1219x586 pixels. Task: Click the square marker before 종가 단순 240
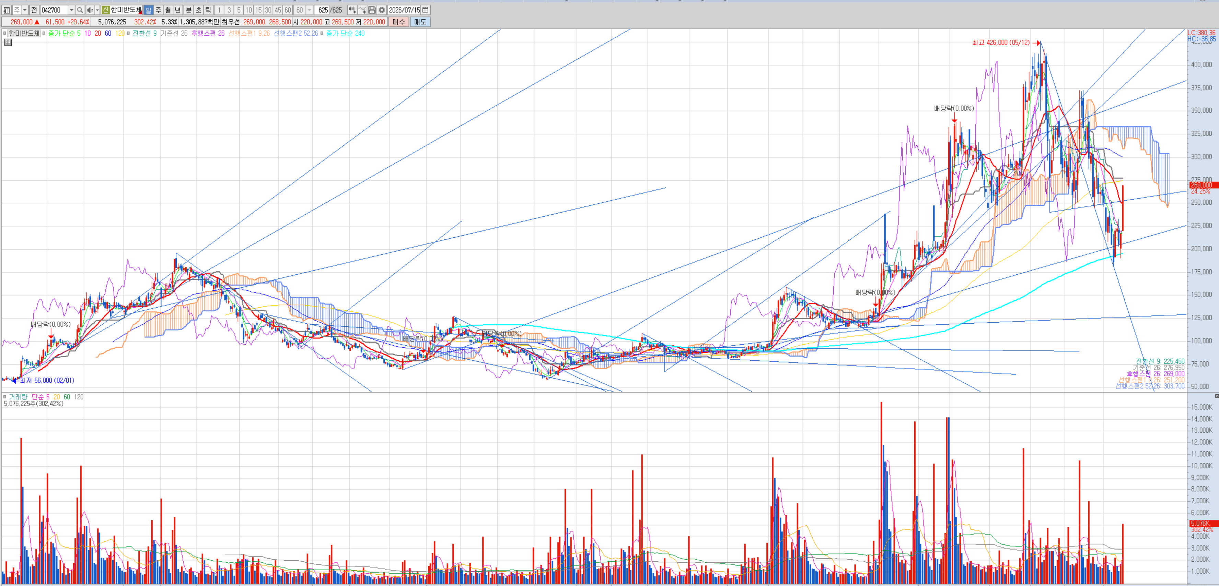[x=322, y=33]
